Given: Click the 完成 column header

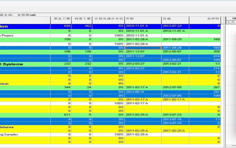Looking at the screenshot, I should click(175, 19).
